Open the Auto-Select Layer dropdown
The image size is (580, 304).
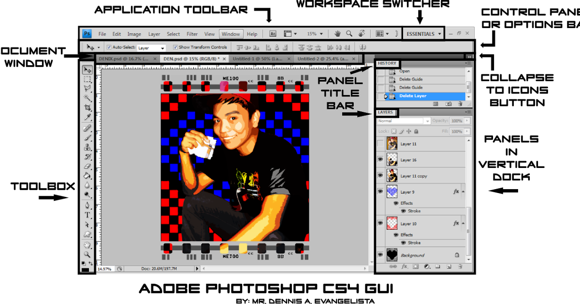pos(151,48)
